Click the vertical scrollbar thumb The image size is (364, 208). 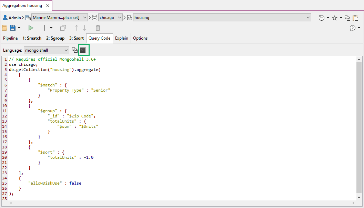359,127
